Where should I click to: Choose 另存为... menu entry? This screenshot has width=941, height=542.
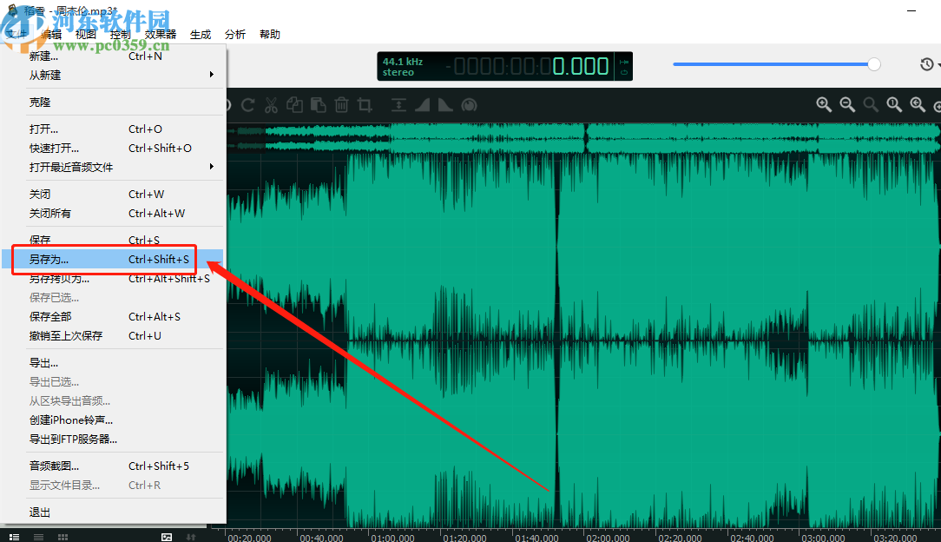pyautogui.click(x=113, y=260)
